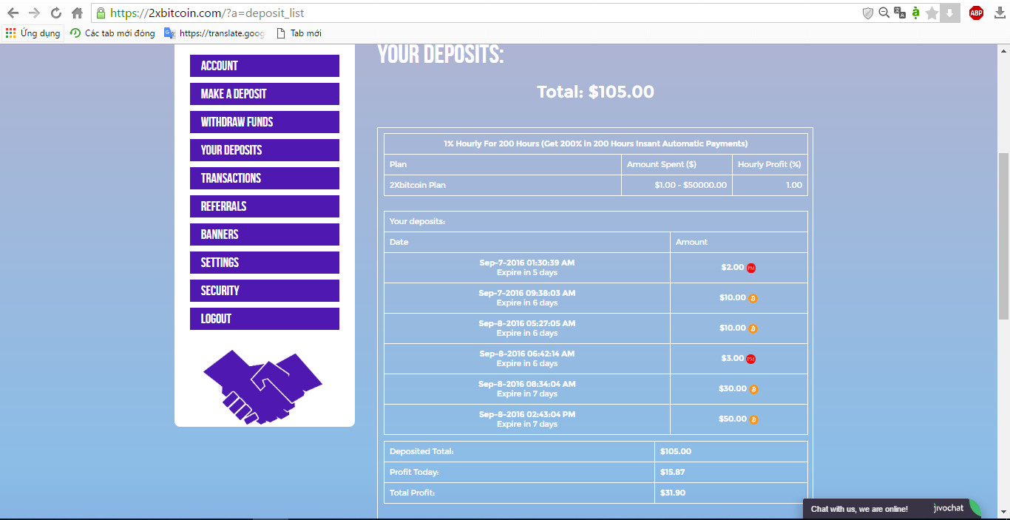
Task: Open the zoom magnifier icon in address bar
Action: point(884,13)
